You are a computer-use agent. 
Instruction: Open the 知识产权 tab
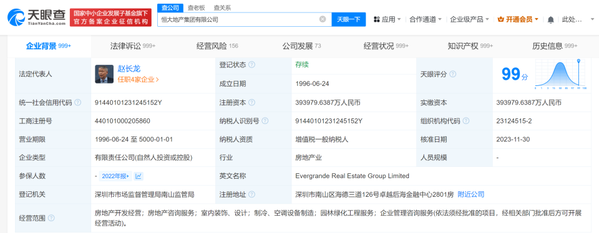[x=470, y=46]
